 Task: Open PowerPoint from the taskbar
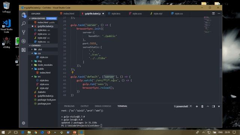tap(75, 132)
